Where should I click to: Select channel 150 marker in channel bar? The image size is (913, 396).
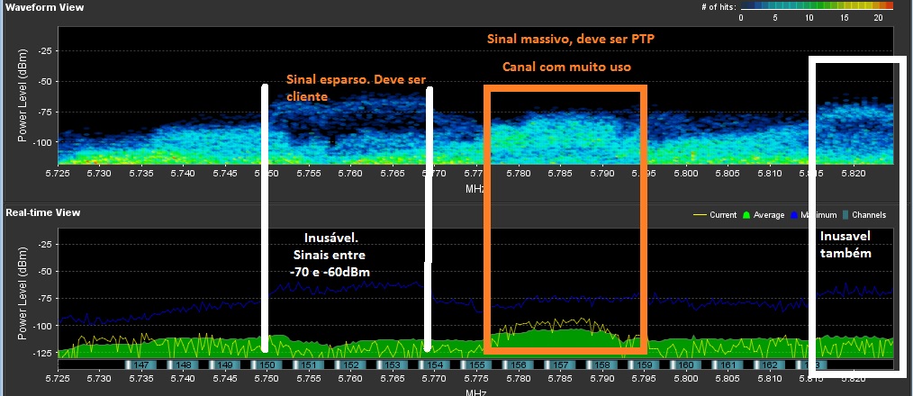tap(267, 365)
